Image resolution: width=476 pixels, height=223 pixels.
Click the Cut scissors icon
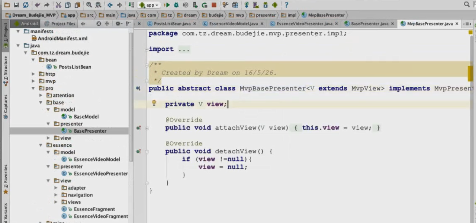tap(58, 5)
